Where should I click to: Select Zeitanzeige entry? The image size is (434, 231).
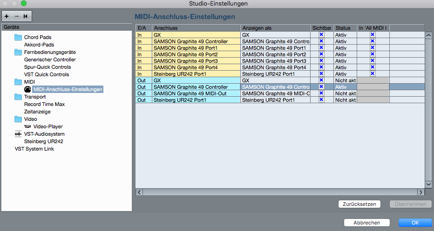tap(37, 112)
